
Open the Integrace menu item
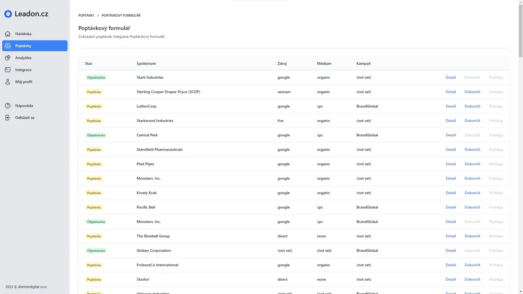(23, 70)
